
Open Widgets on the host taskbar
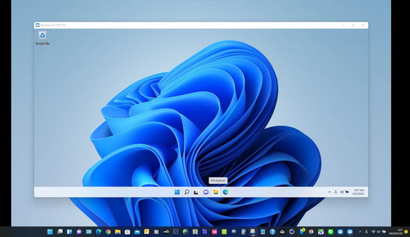point(69,232)
